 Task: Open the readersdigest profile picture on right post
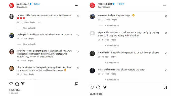(x=92, y=5)
